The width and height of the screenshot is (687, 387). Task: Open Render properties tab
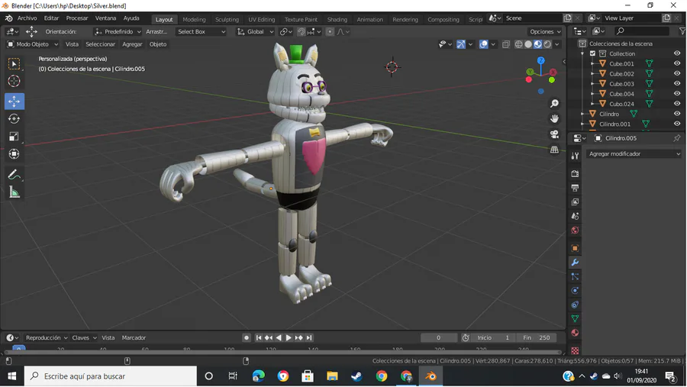(x=575, y=173)
